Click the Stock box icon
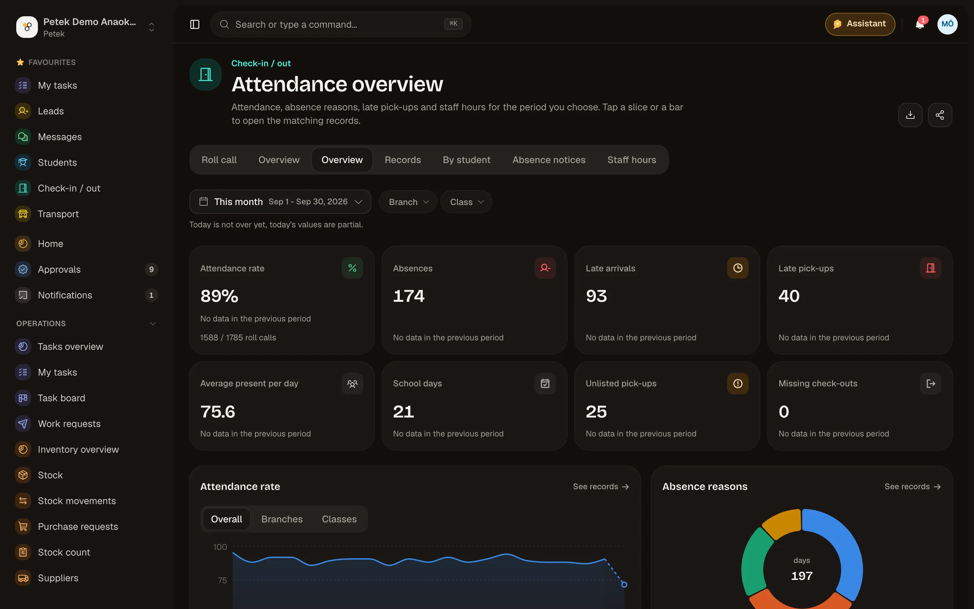The height and width of the screenshot is (609, 974). click(x=23, y=475)
